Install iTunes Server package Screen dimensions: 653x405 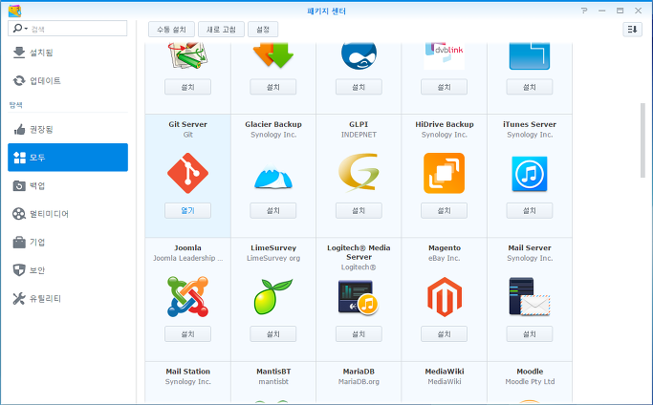tap(530, 210)
